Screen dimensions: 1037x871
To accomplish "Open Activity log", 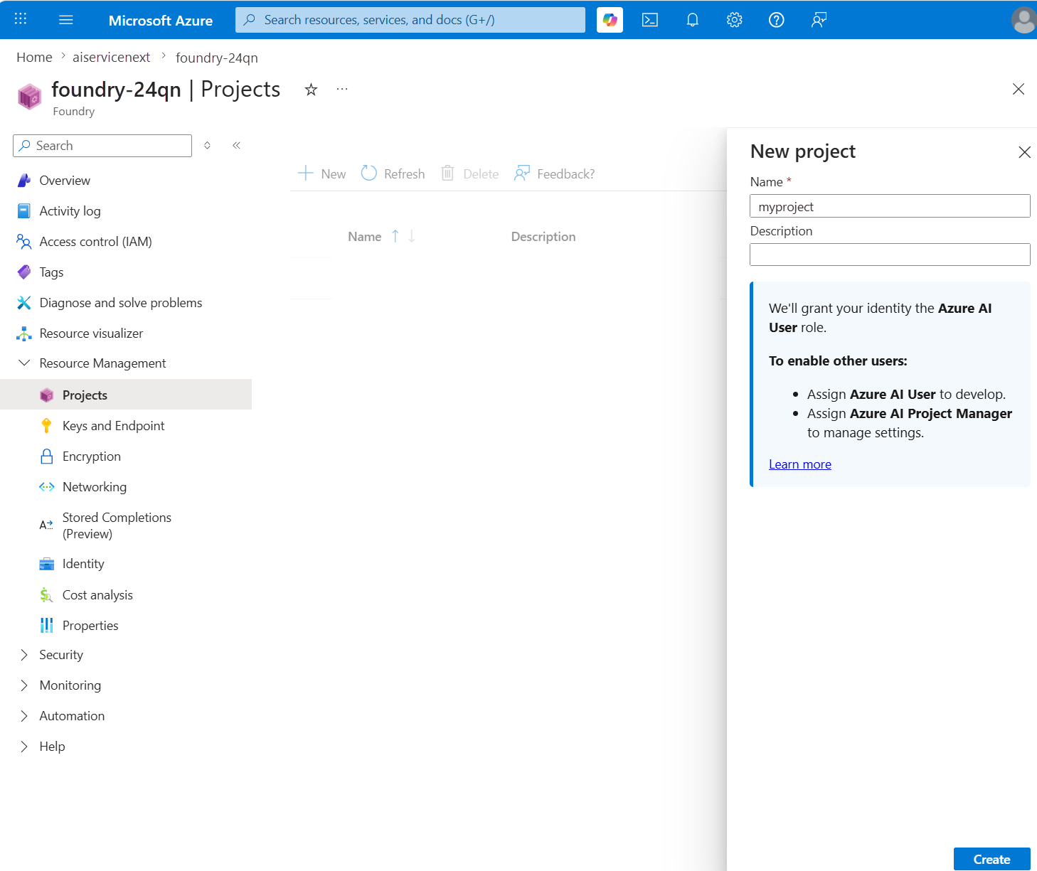I will coord(70,211).
